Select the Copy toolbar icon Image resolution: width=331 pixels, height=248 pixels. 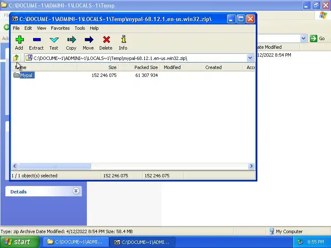tap(71, 40)
